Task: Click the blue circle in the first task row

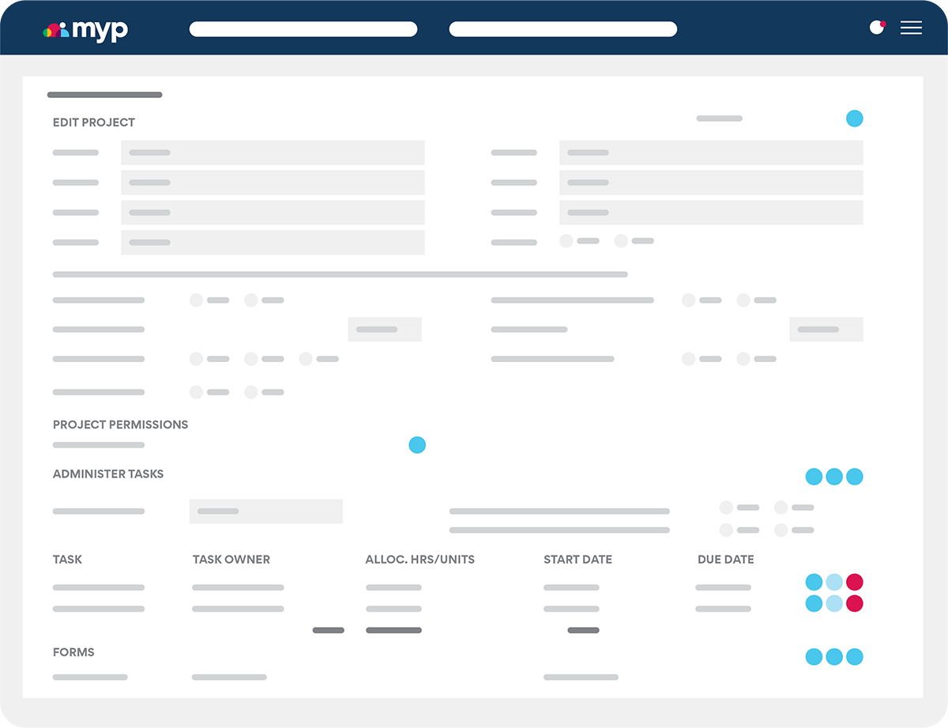Action: click(x=814, y=583)
